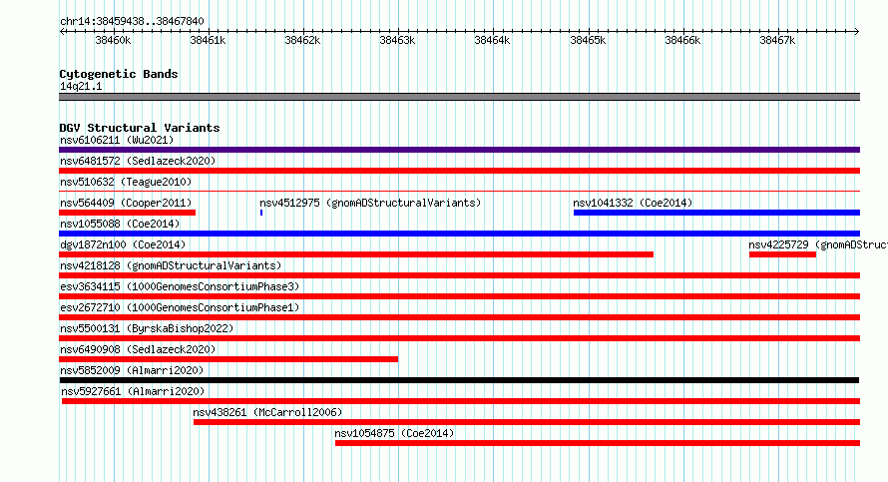Image resolution: width=888 pixels, height=482 pixels.
Task: Select the gray 14q21.1 cytogenetic band bar
Action: coord(459,97)
